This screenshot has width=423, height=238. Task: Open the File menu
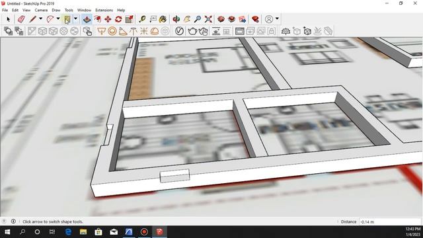pyautogui.click(x=5, y=10)
